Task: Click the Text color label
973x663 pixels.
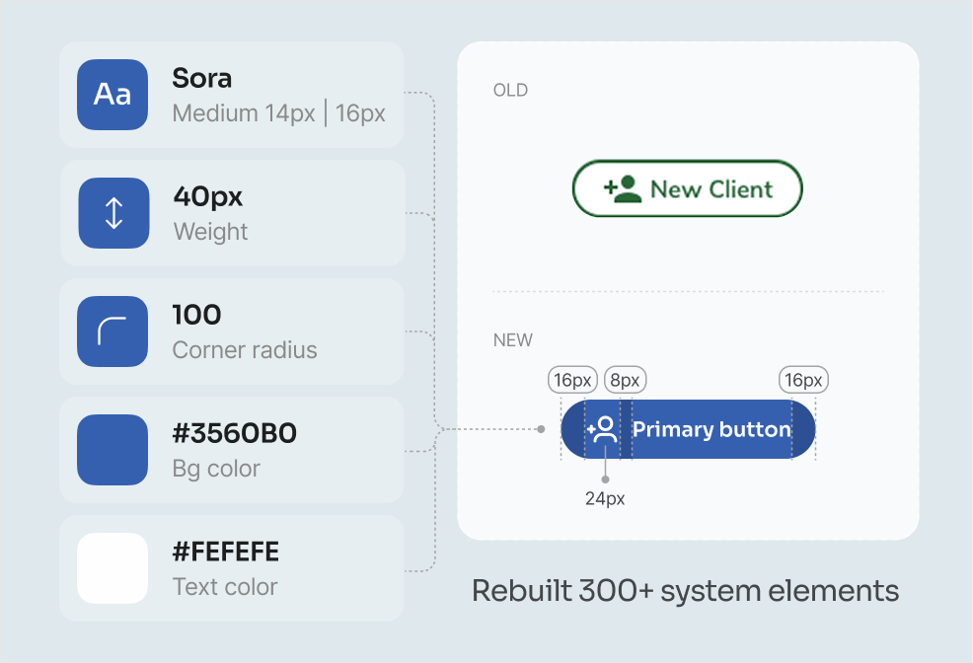Action: click(x=225, y=587)
